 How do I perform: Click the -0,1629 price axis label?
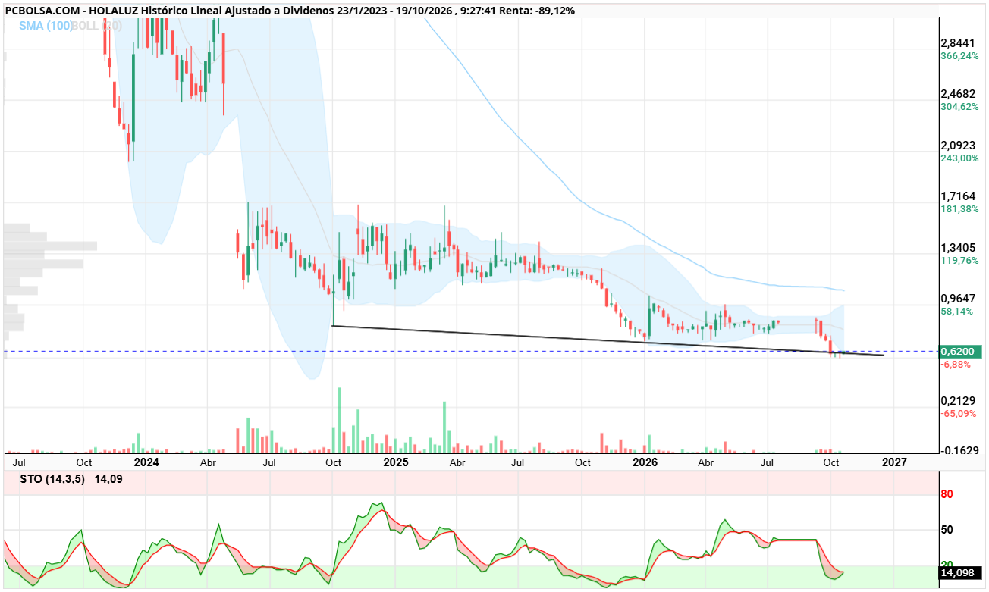point(959,450)
